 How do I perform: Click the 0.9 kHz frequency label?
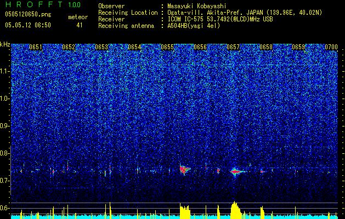[4, 126]
